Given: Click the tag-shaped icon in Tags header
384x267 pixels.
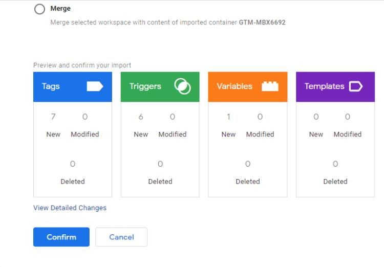Looking at the screenshot, I should click(x=95, y=86).
